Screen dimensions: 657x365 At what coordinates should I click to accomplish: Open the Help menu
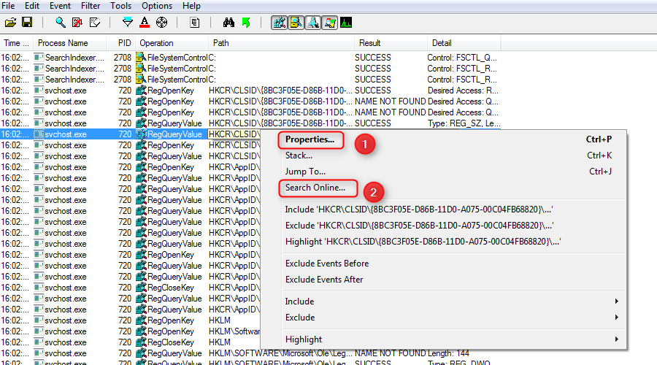pos(191,6)
